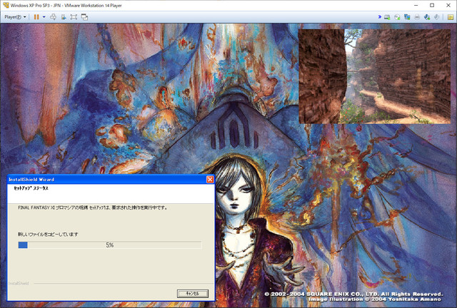Cancel the InstallShield setup
Image resolution: width=457 pixels, height=308 pixels.
193,294
